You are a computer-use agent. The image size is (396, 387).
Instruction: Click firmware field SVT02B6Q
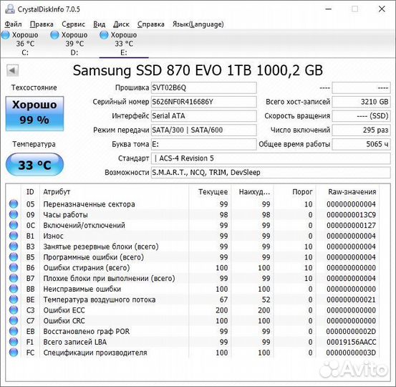(204, 87)
